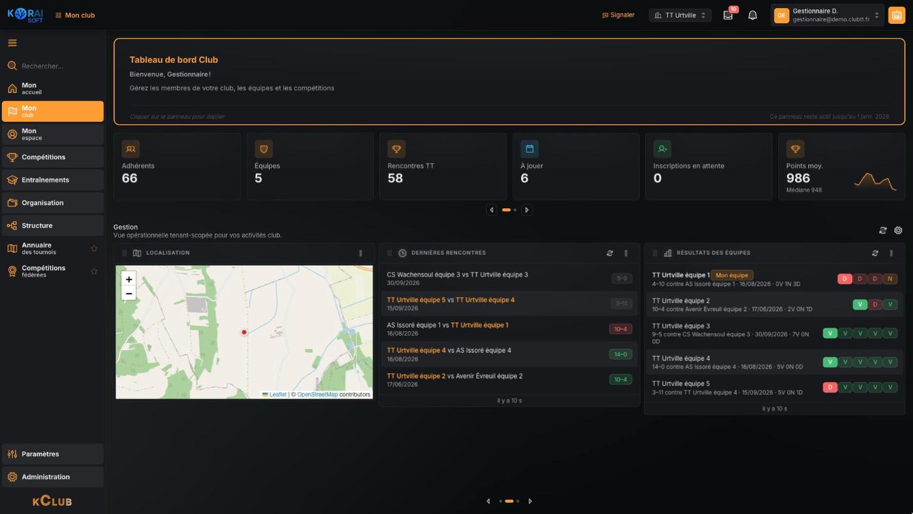
Task: Go to previous stats cards page
Action: (492, 210)
